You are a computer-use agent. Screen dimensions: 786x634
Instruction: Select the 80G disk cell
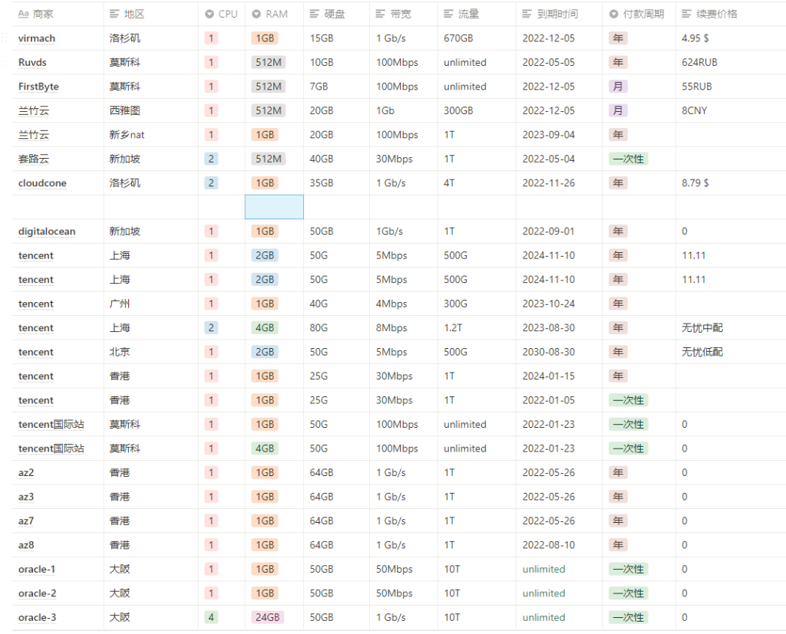pos(336,328)
